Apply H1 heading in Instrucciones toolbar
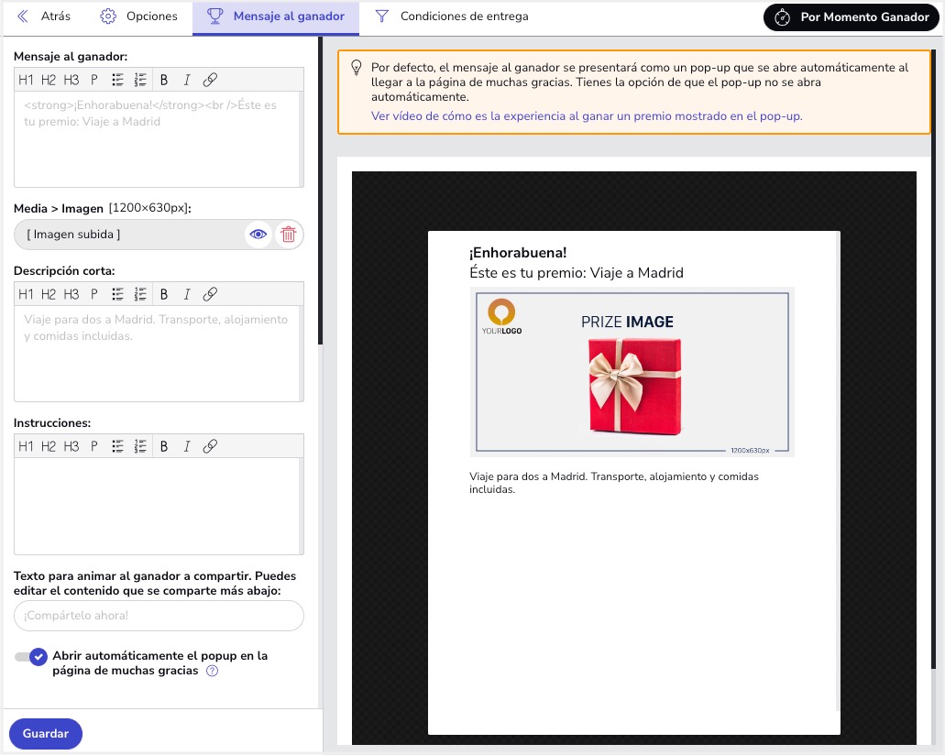Screen dimensions: 945x755 [x=26, y=446]
